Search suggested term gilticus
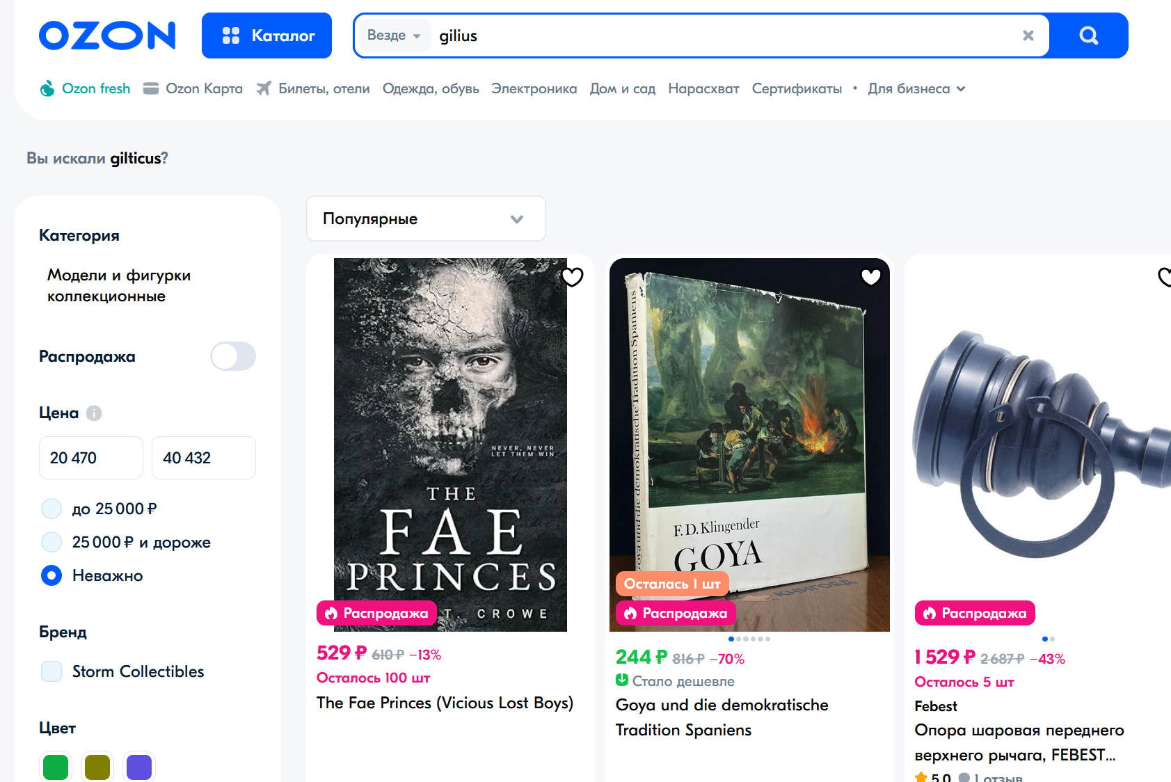The height and width of the screenshot is (782, 1171). point(135,159)
